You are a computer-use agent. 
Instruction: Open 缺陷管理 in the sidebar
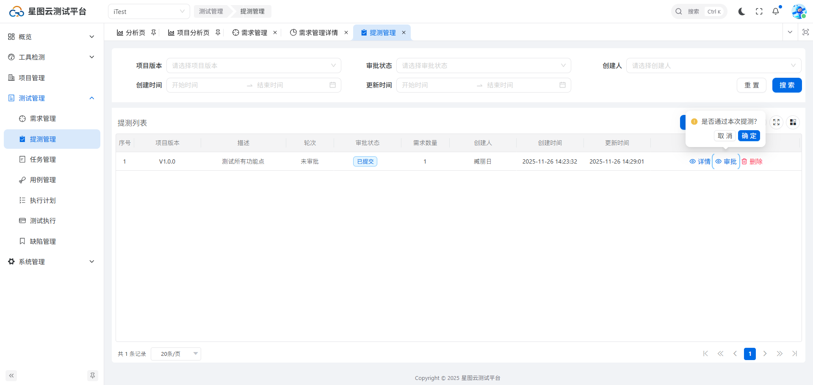[x=43, y=241]
